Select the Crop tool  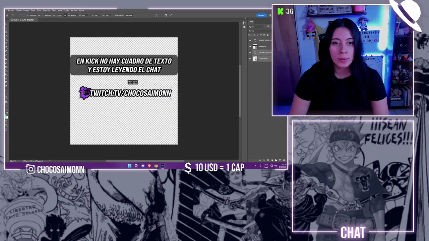coord(6,39)
